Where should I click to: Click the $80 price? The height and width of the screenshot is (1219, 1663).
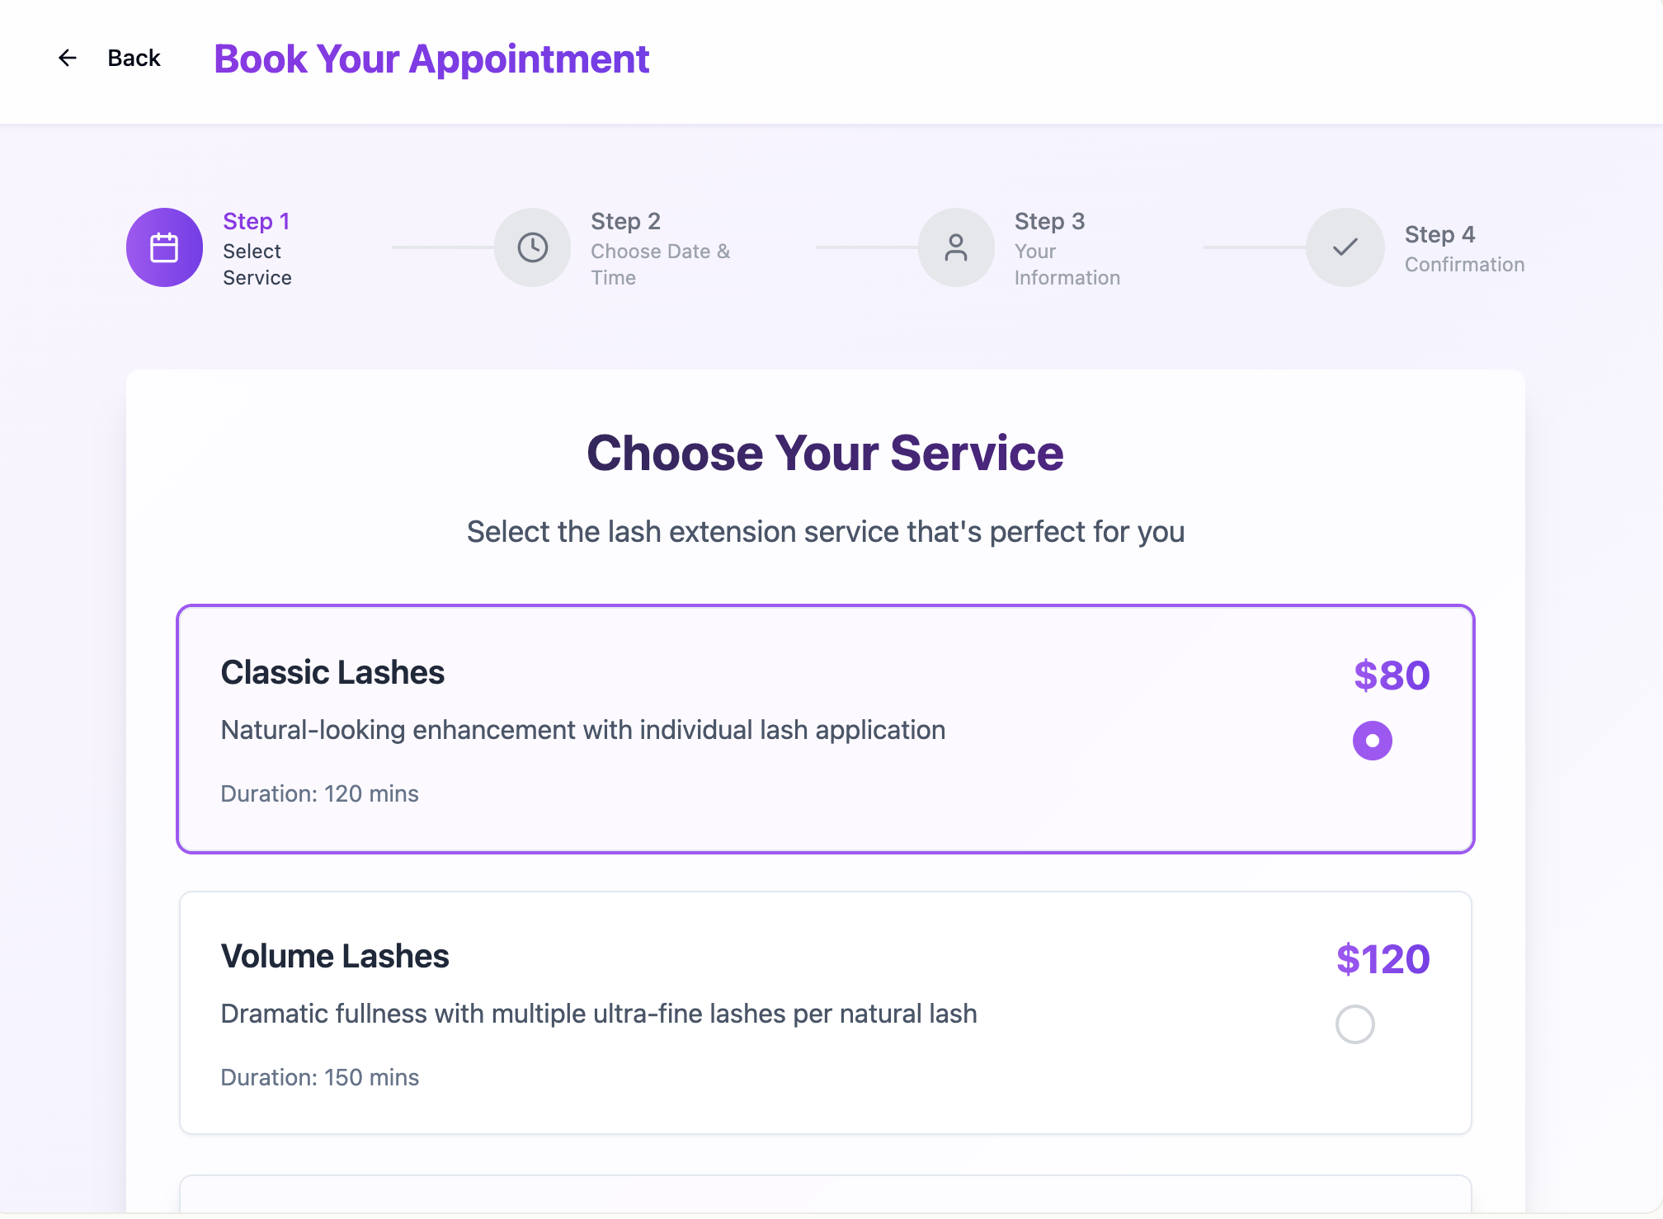coord(1392,675)
